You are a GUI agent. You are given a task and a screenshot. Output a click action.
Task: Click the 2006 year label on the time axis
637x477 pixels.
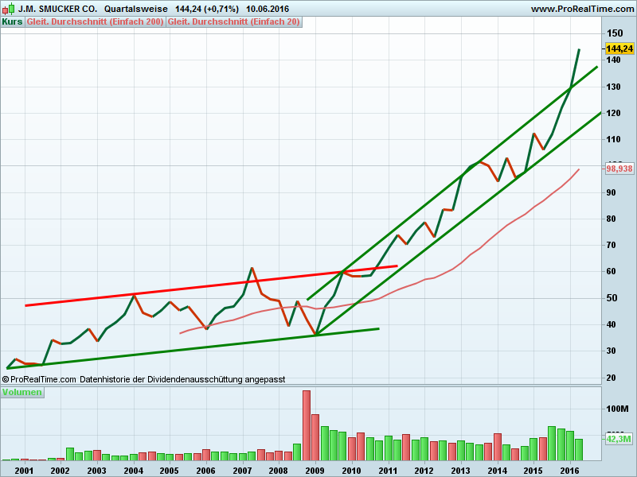(x=206, y=471)
